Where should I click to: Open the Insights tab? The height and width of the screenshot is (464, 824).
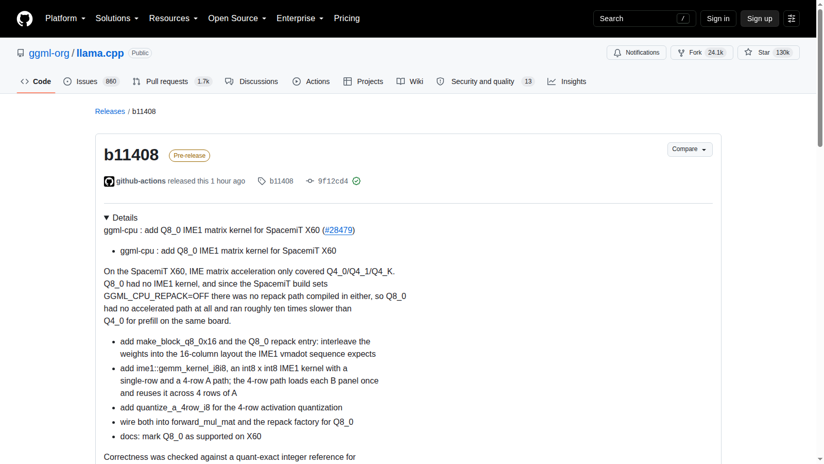tap(567, 81)
